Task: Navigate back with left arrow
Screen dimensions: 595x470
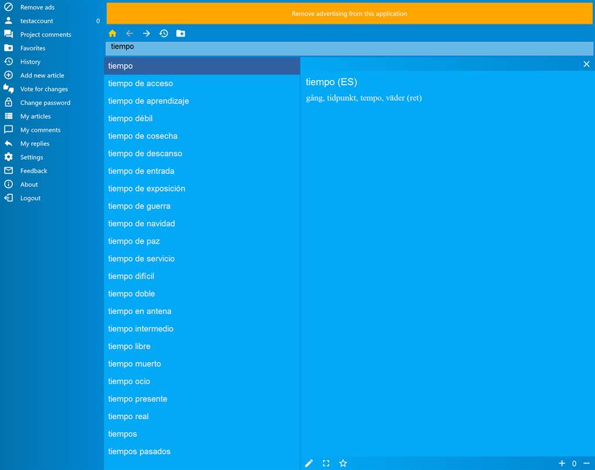Action: (129, 34)
